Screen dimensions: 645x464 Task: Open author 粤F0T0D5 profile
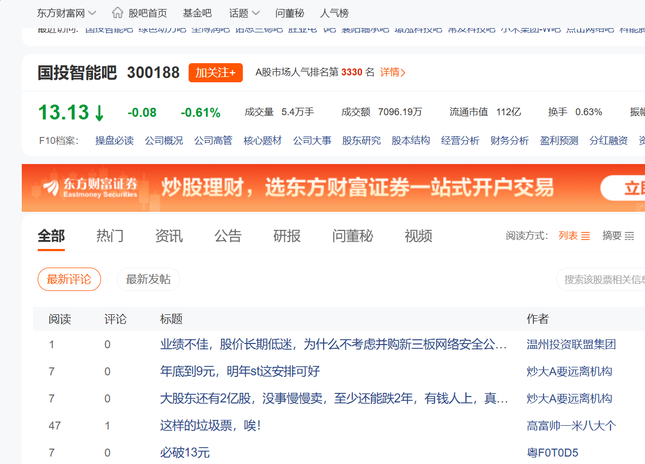tap(552, 452)
